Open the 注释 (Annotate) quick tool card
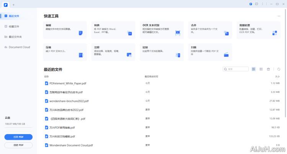 (x=113, y=52)
